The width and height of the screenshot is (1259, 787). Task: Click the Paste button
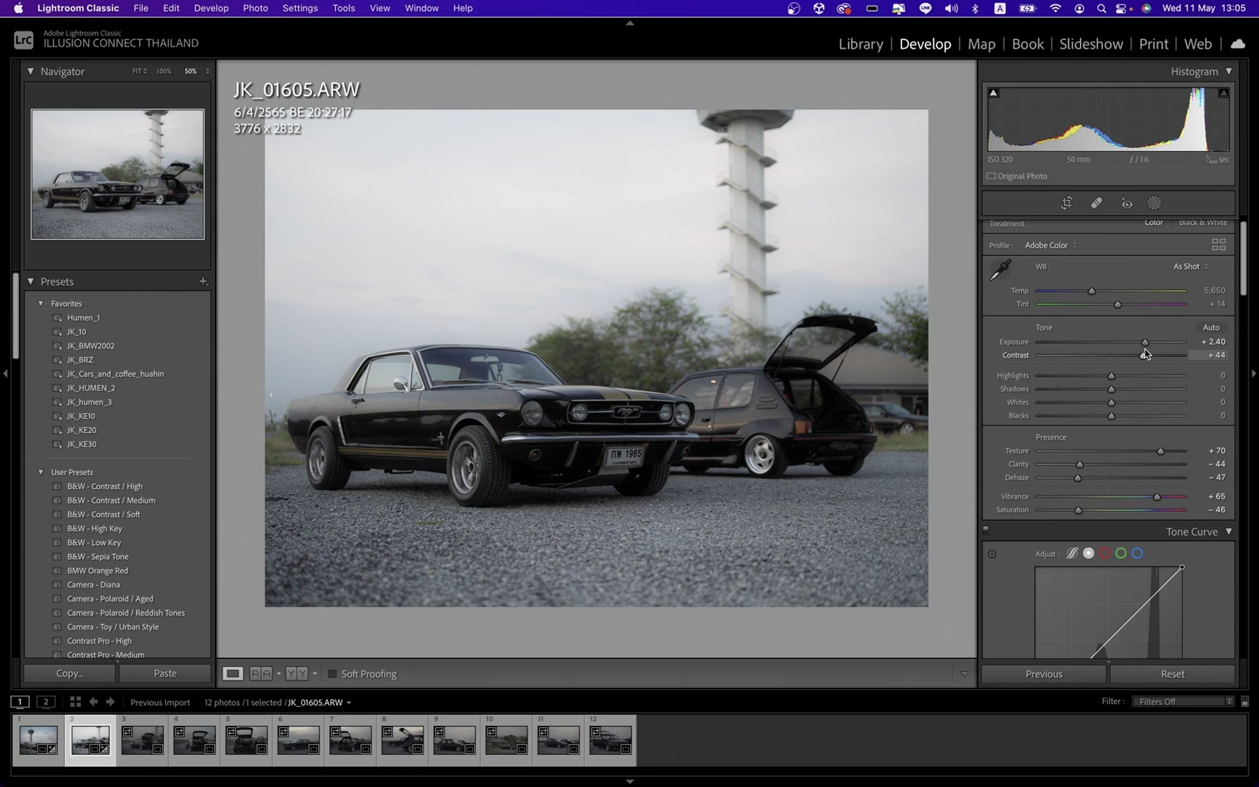pyautogui.click(x=165, y=674)
